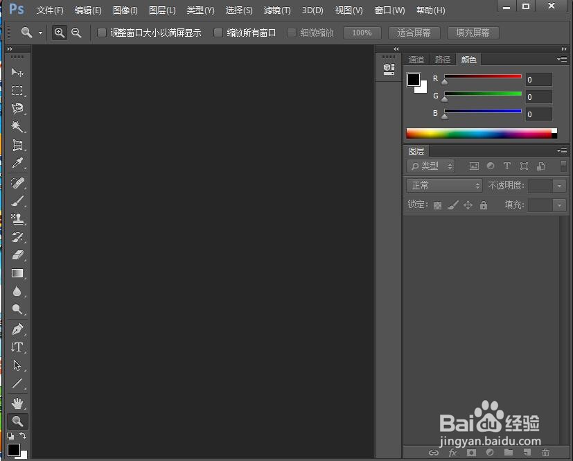Select the Path Selection tool
Viewport: 573px width, 461px height.
tap(17, 365)
